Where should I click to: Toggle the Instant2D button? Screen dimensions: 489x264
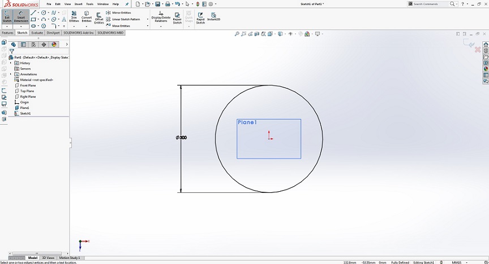pos(213,16)
